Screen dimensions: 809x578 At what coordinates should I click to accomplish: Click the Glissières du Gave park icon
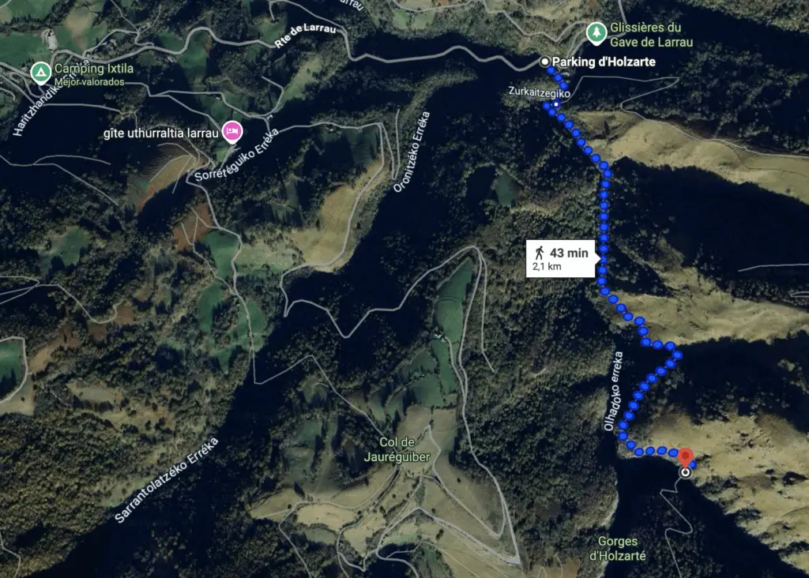pos(596,33)
